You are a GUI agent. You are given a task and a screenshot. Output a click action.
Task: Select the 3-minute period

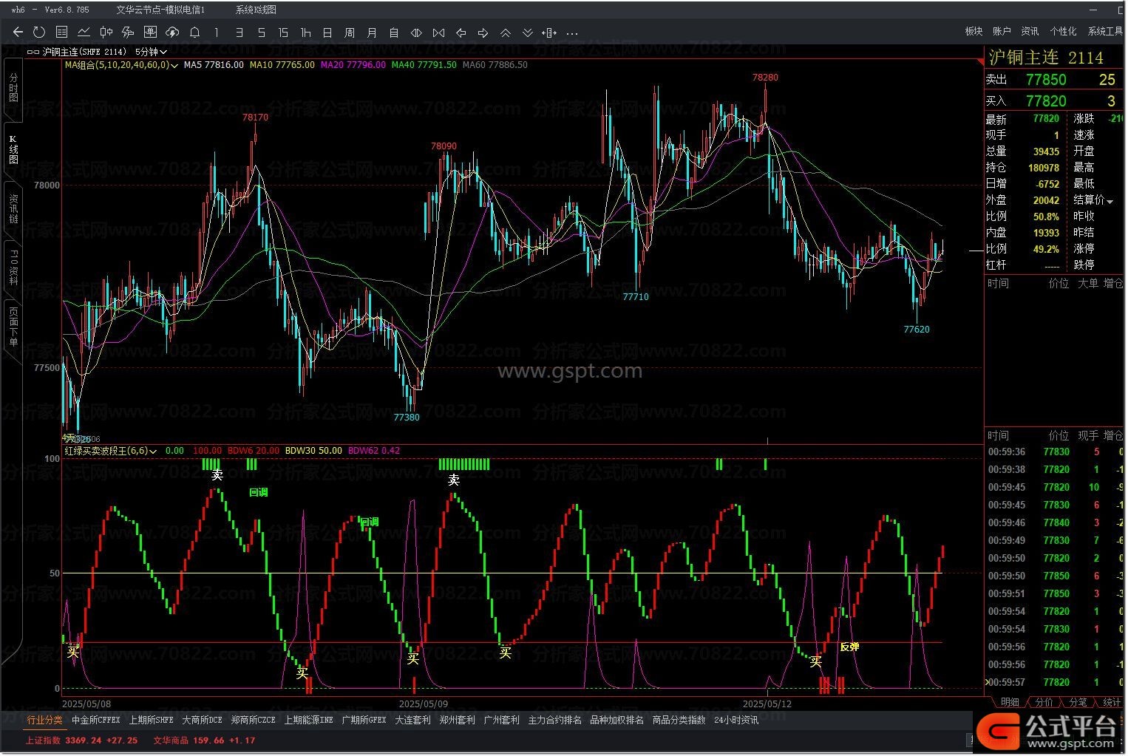(x=239, y=33)
